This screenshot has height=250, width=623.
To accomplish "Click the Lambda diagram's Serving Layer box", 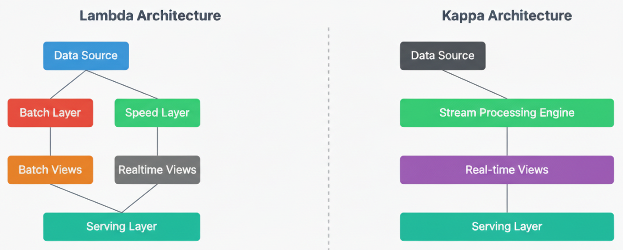I will 122,227.
